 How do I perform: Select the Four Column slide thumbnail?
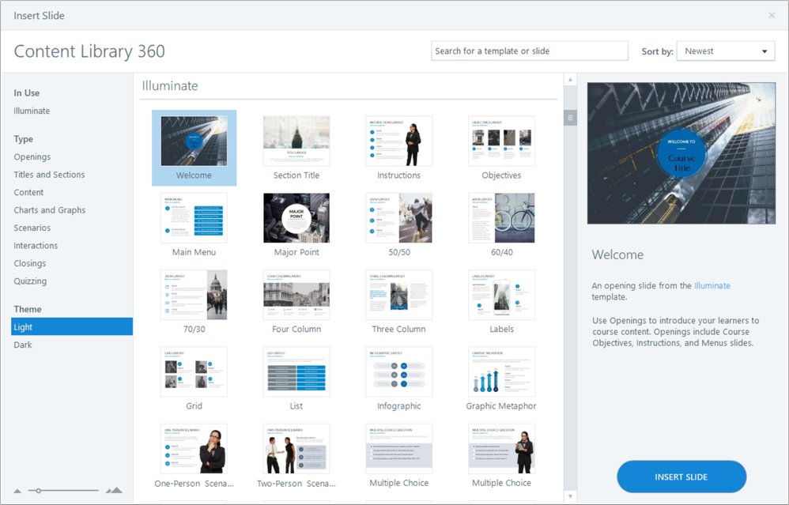point(296,295)
